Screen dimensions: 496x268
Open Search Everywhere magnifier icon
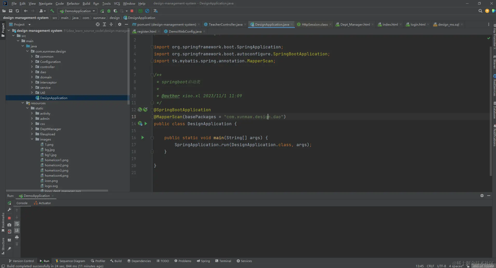pyautogui.click(x=480, y=11)
